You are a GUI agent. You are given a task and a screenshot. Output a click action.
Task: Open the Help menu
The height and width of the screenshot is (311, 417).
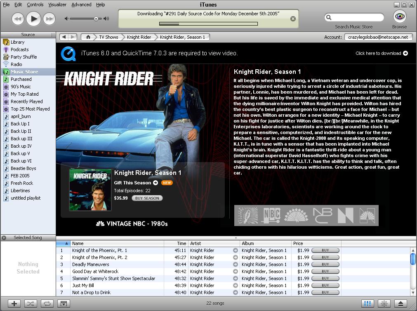[101, 5]
